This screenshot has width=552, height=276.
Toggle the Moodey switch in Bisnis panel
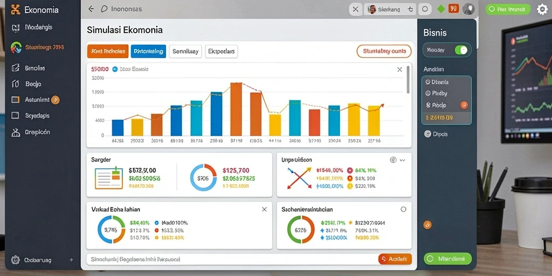tap(461, 50)
